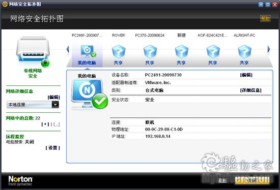The height and width of the screenshot is (190, 280).
Task: Open 详细信息 for device category
Action: pos(250,90)
